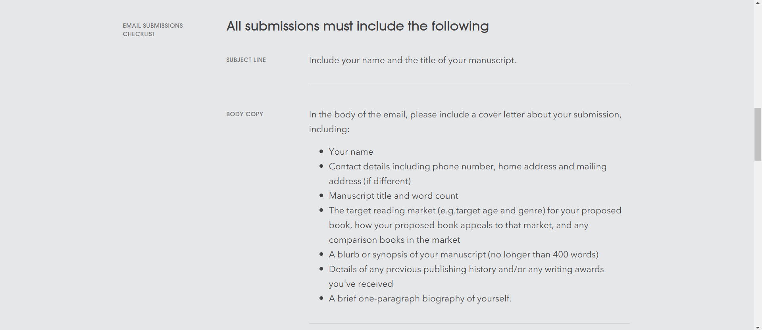762x330 pixels.
Task: Click the 'target reading market' bullet text
Action: click(475, 225)
